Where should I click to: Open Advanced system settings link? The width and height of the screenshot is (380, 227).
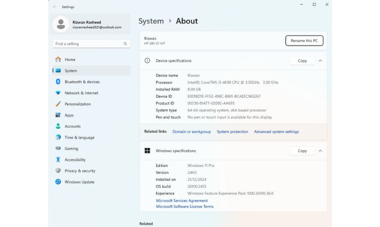[x=276, y=132]
